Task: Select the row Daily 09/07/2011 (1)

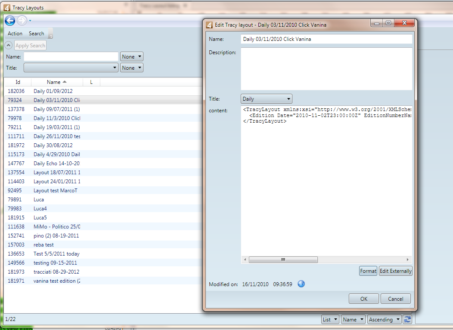Action: (x=103, y=109)
